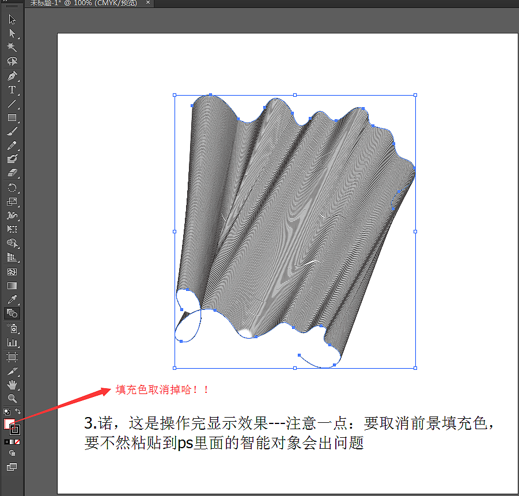
Task: Choose the Scale tool
Action: pos(12,202)
